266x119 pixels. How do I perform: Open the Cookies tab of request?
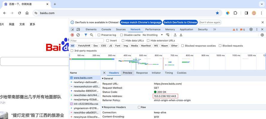(x=182, y=73)
